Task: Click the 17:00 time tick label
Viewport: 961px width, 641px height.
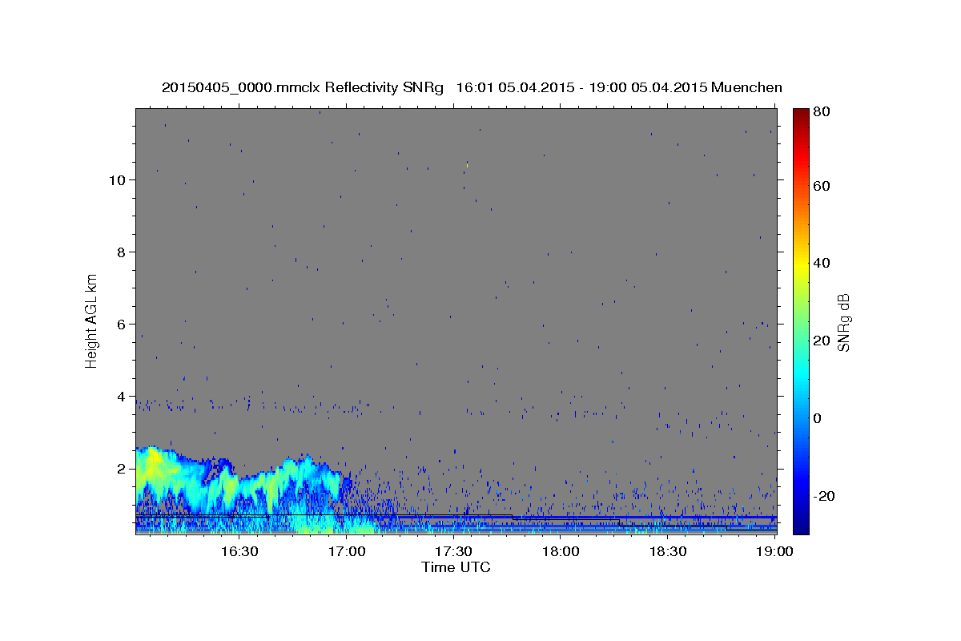Action: click(347, 551)
